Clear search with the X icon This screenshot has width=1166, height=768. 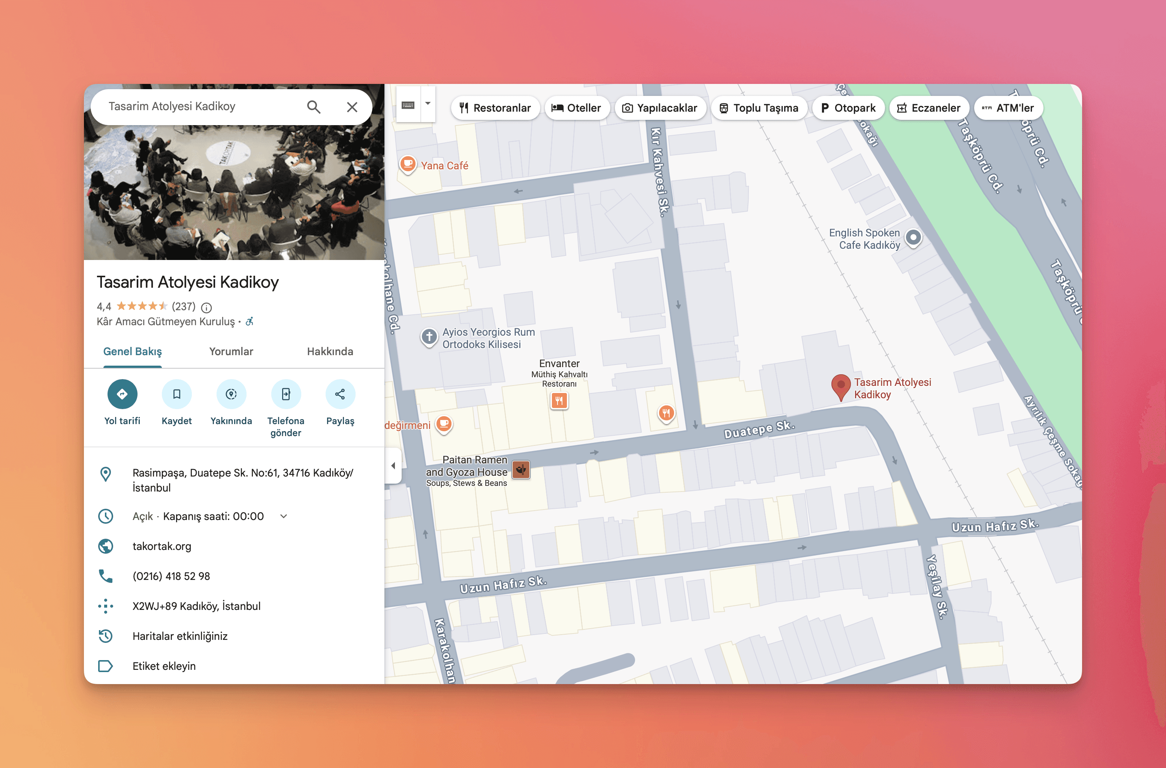coord(352,107)
